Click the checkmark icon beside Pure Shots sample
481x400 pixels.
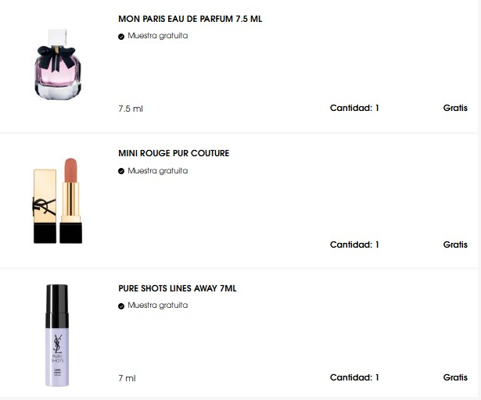pos(121,306)
